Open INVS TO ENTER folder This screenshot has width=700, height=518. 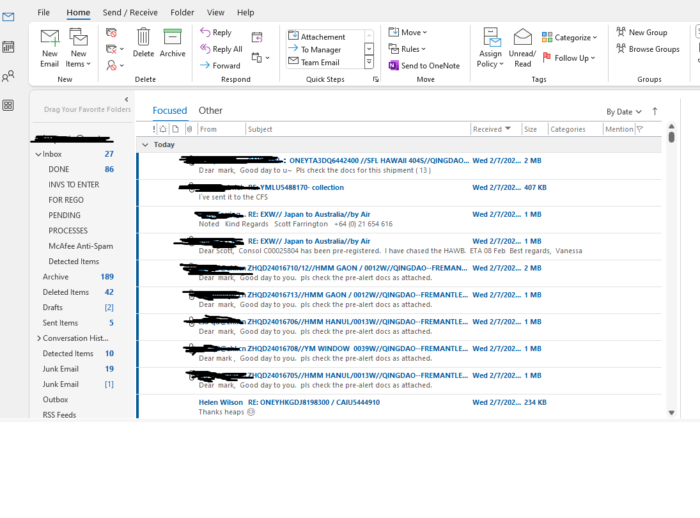click(75, 184)
